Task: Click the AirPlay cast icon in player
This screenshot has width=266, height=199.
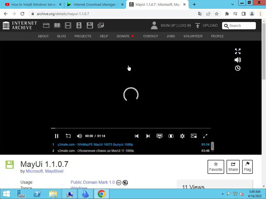Action: (159, 136)
